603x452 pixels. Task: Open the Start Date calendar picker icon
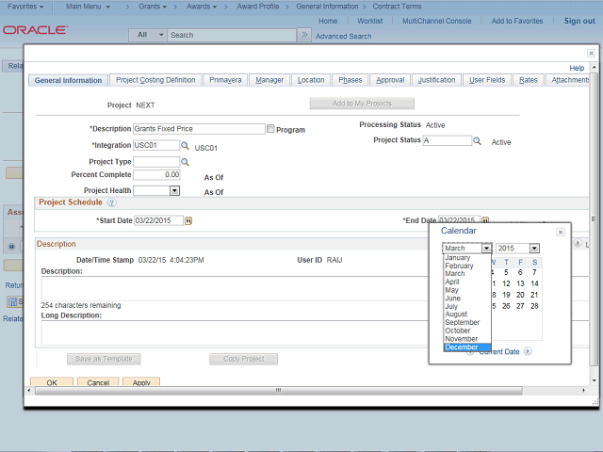(188, 220)
